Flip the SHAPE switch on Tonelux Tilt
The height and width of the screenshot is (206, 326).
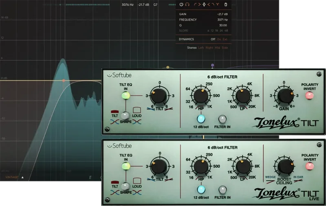[x=126, y=116]
